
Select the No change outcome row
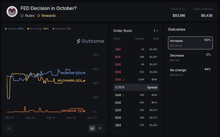pos(190,72)
